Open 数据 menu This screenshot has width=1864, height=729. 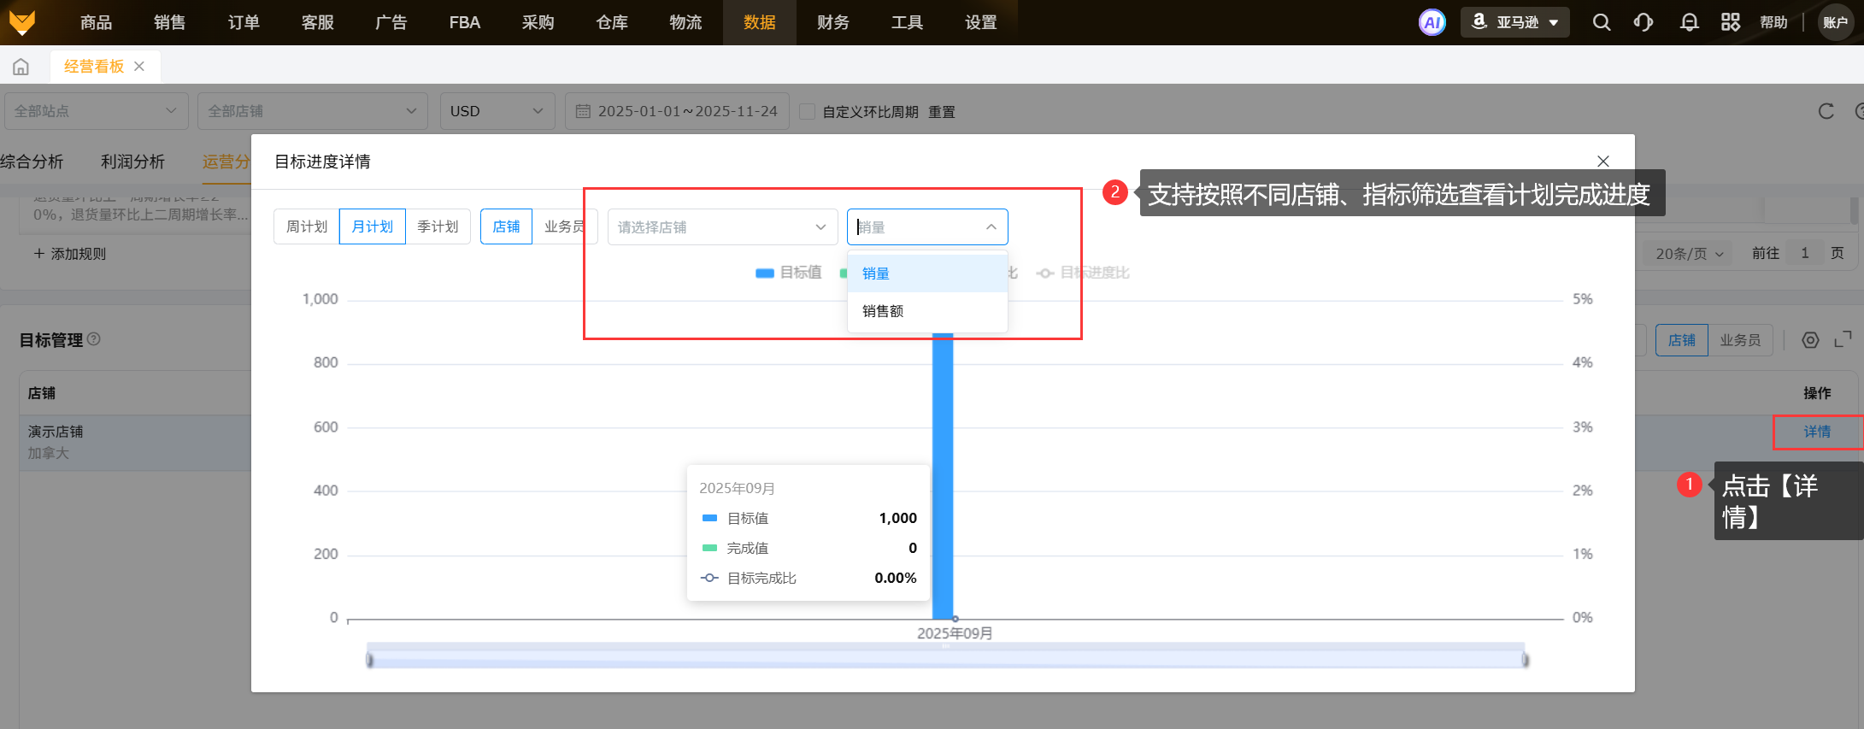(x=760, y=22)
